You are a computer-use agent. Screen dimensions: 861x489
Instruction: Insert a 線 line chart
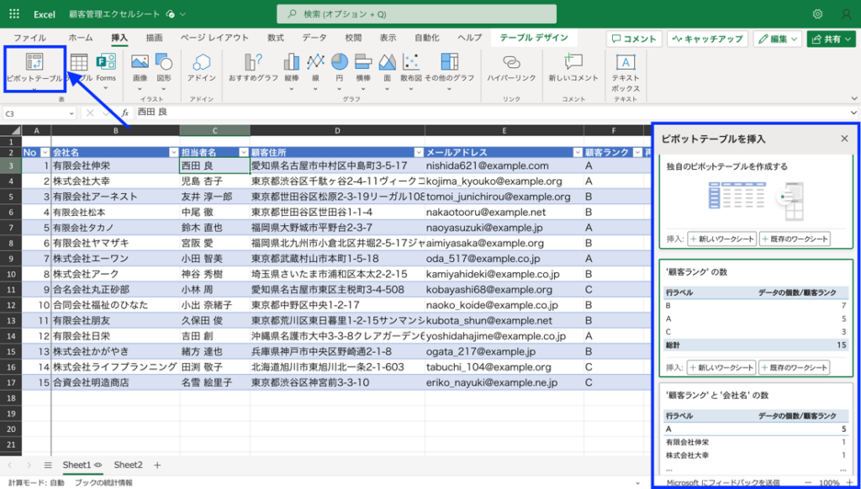tap(316, 62)
